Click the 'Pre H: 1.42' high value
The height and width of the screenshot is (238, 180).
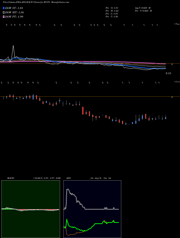point(112,11)
